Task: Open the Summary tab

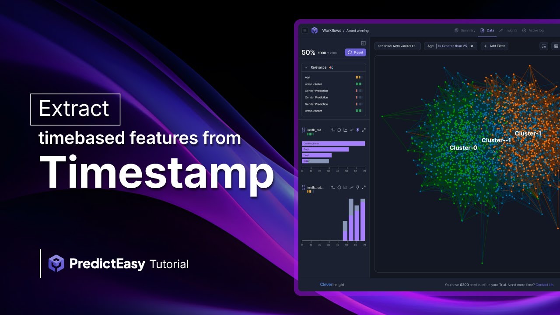Action: [x=465, y=31]
